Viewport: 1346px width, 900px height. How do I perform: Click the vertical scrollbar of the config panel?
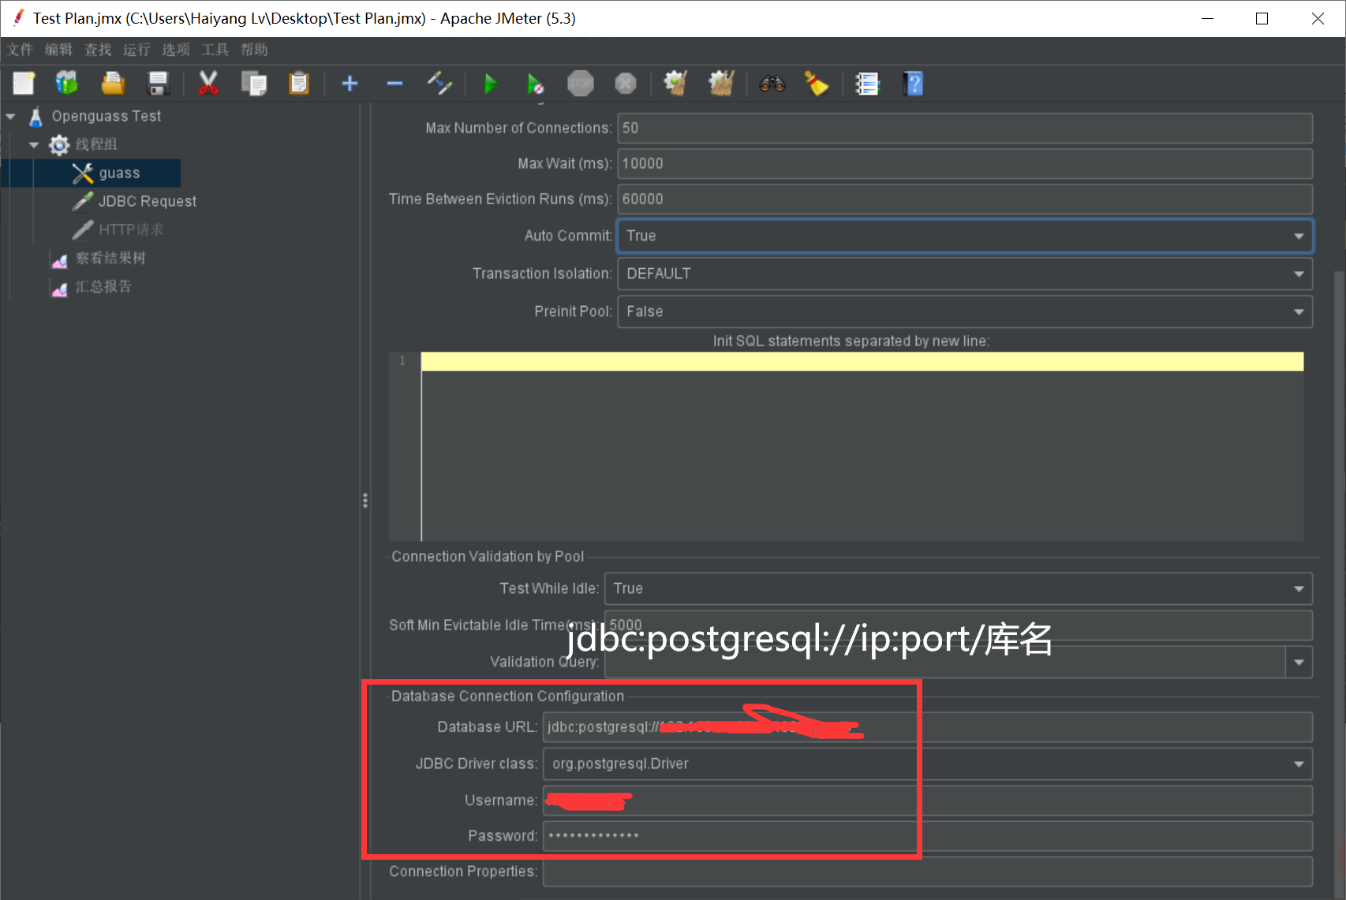pos(1339,584)
